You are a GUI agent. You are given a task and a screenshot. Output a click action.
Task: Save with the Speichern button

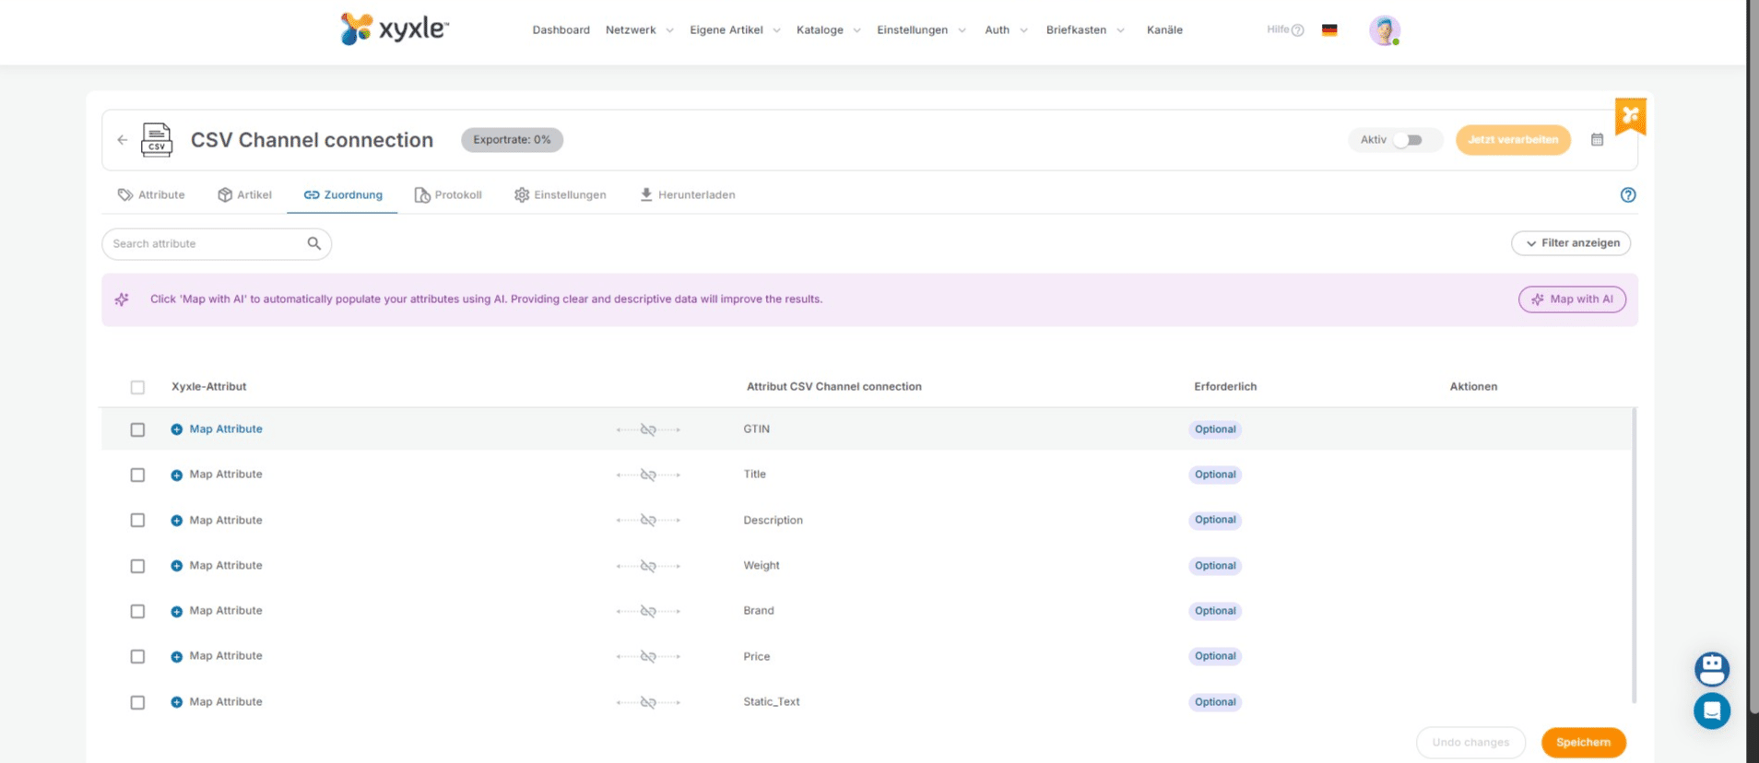tap(1583, 743)
